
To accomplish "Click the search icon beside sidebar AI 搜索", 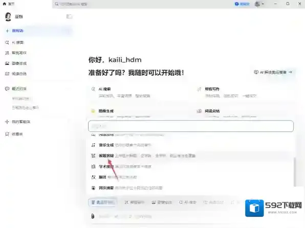I will (7, 42).
